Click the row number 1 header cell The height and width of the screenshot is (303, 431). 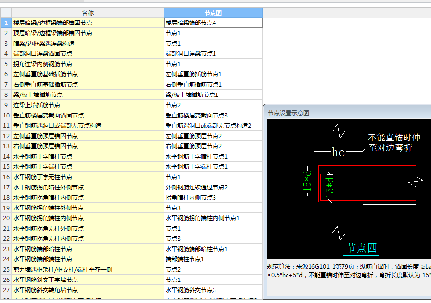coord(6,23)
